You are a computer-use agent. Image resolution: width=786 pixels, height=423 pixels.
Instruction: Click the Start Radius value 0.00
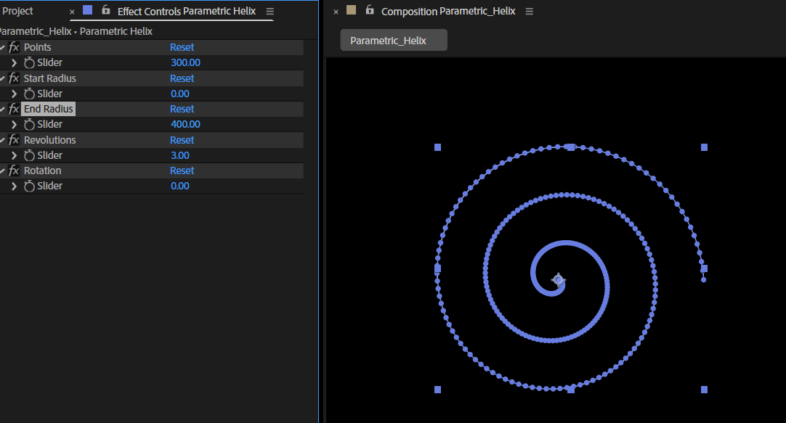180,94
